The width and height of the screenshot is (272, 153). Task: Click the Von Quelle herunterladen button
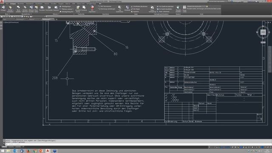165,7
